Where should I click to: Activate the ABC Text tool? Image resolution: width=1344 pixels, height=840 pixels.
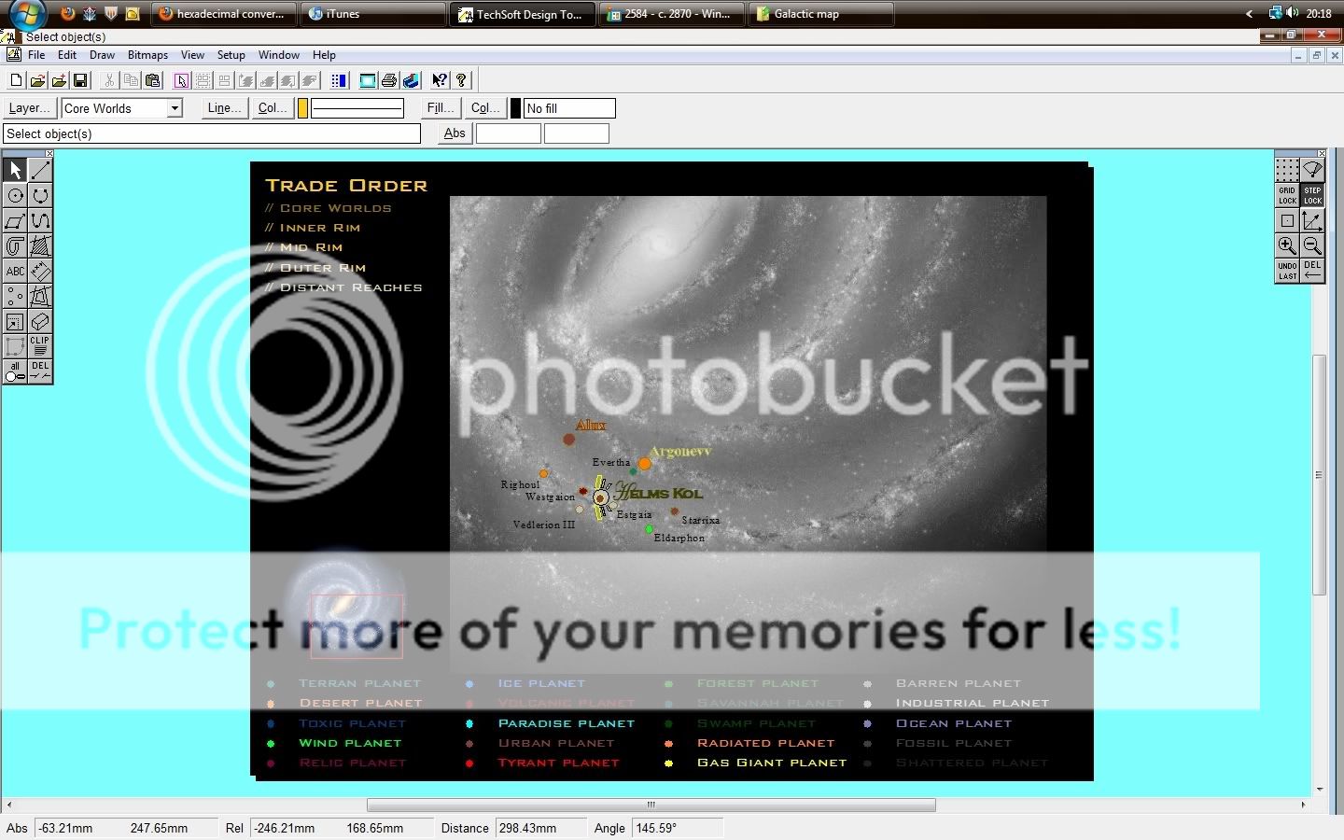click(x=15, y=271)
